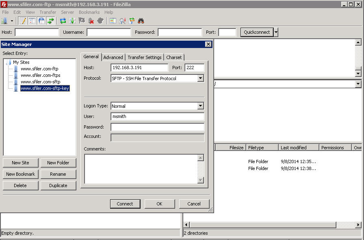Focus the Site Manager Password field
364x240 pixels.
click(x=157, y=127)
